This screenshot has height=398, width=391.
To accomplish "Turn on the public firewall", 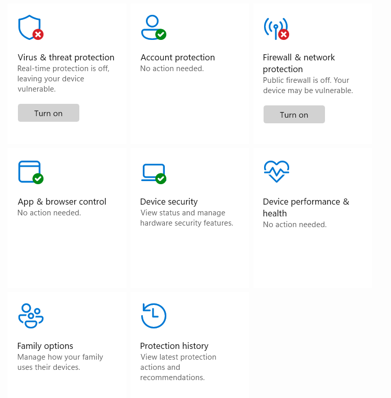I will [x=294, y=115].
